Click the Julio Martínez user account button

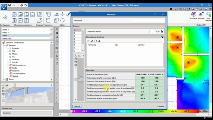209,16
